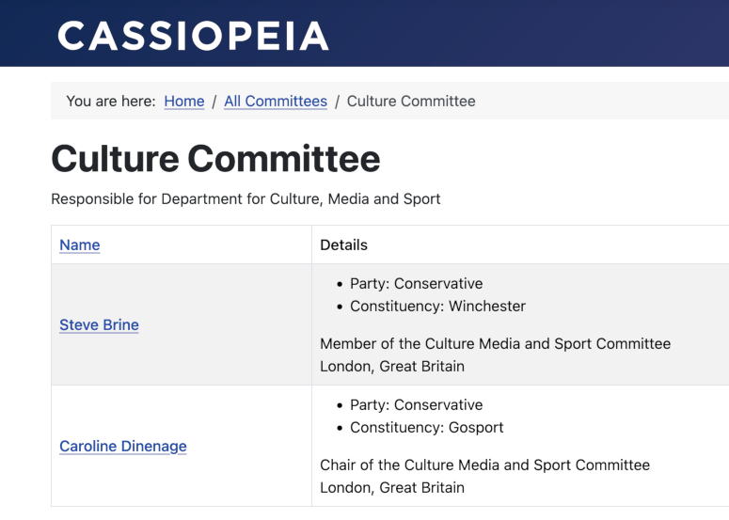Image resolution: width=729 pixels, height=520 pixels.
Task: Click the You are here label
Action: coord(110,102)
